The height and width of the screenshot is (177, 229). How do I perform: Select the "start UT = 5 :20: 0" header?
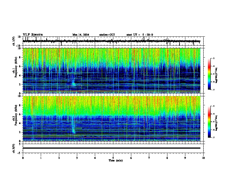(140, 35)
